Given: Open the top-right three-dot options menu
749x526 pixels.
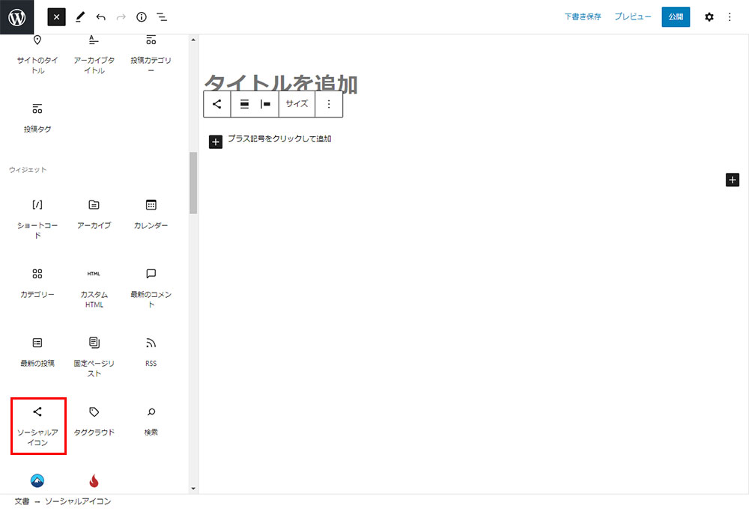Looking at the screenshot, I should [730, 16].
